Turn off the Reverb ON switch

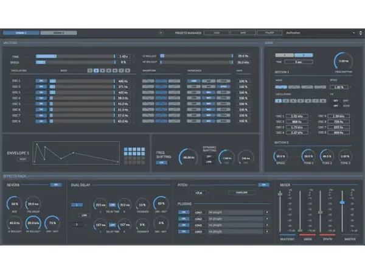point(56,184)
